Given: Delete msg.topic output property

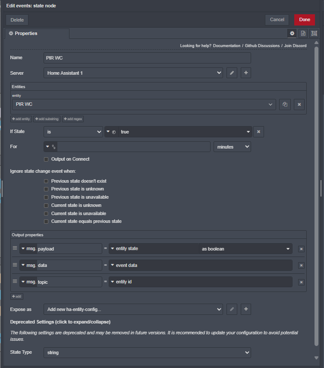Looking at the screenshot, I should pyautogui.click(x=301, y=282).
